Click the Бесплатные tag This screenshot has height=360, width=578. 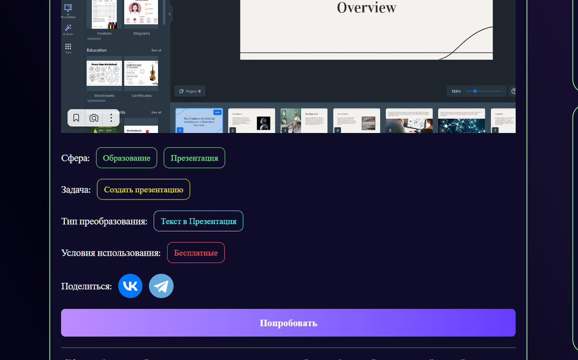click(196, 253)
